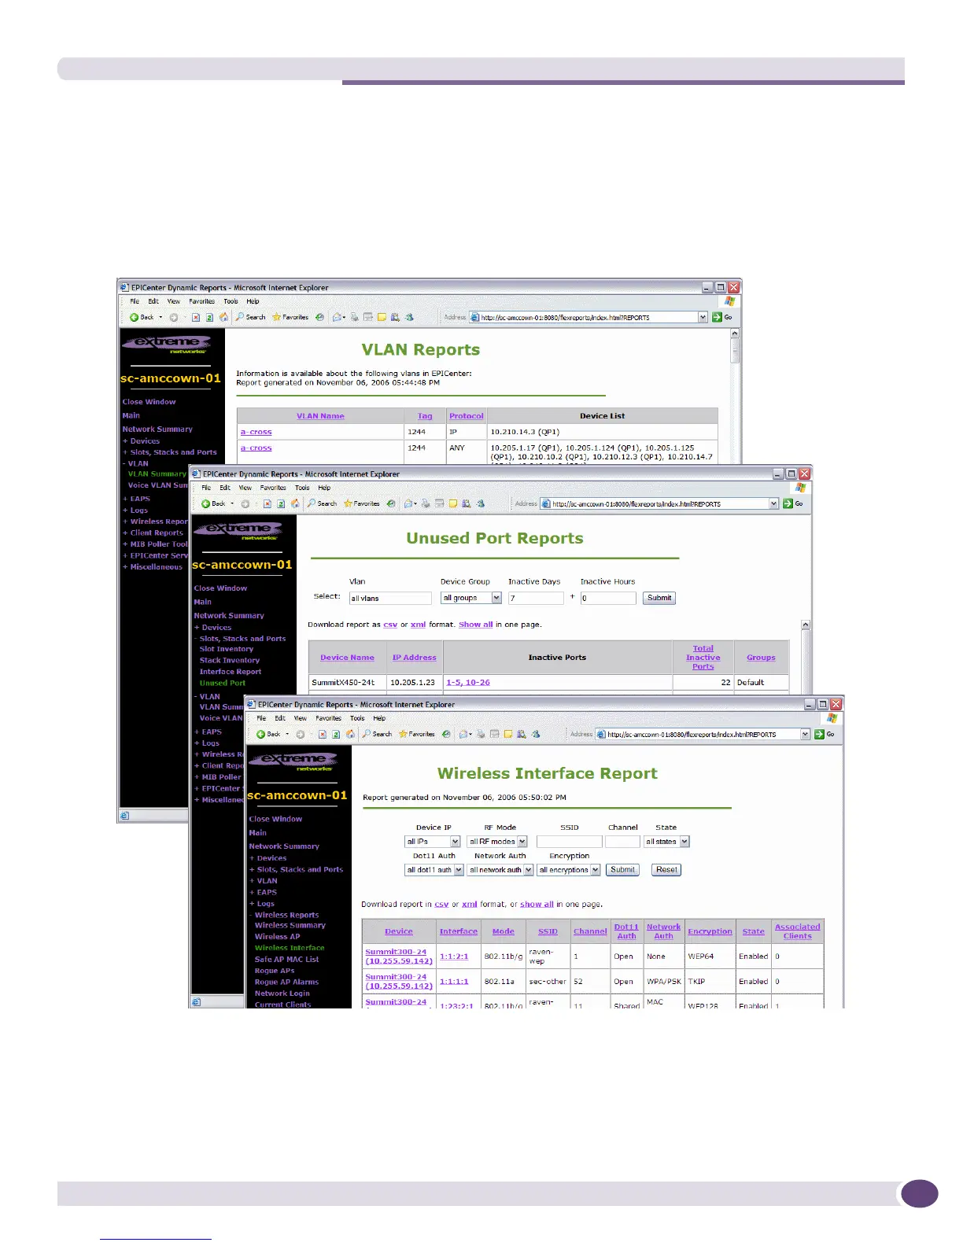Click Back in Wireless Interface Report window

[x=267, y=734]
